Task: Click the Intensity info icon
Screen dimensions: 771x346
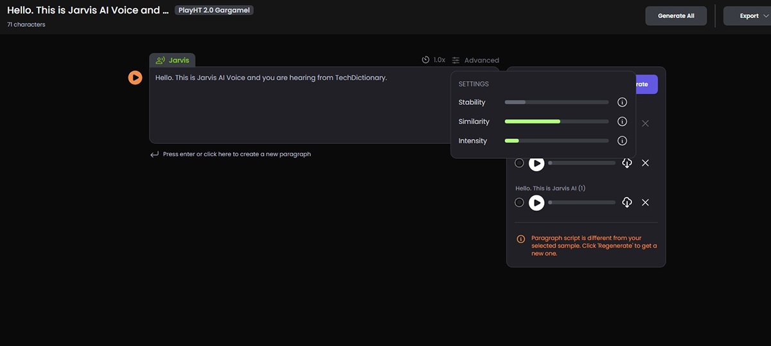Action: click(x=621, y=141)
